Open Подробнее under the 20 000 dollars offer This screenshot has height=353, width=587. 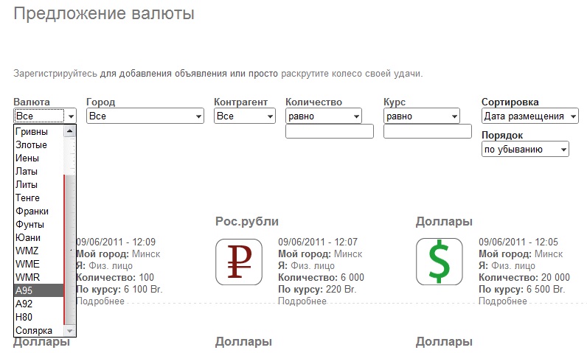point(502,301)
